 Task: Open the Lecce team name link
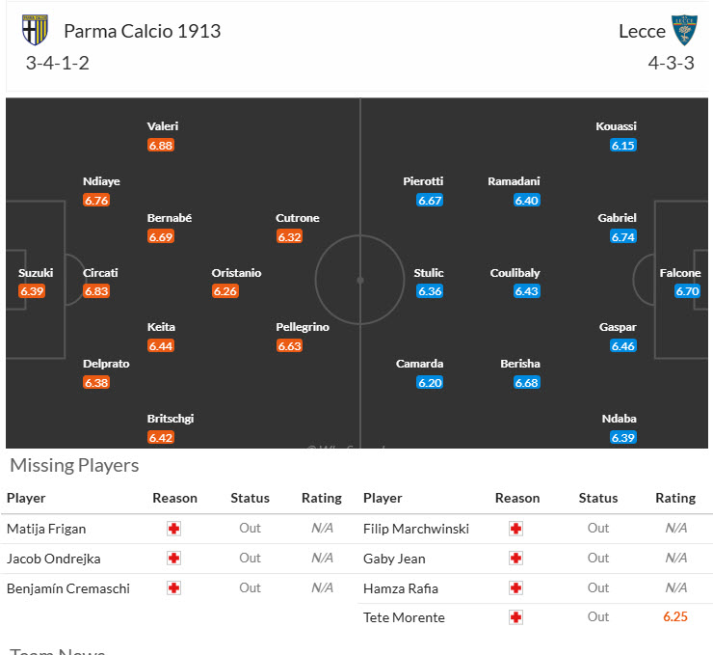642,31
